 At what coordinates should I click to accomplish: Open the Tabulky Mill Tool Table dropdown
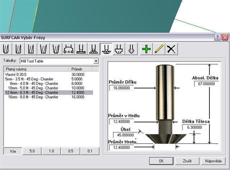[96, 61]
